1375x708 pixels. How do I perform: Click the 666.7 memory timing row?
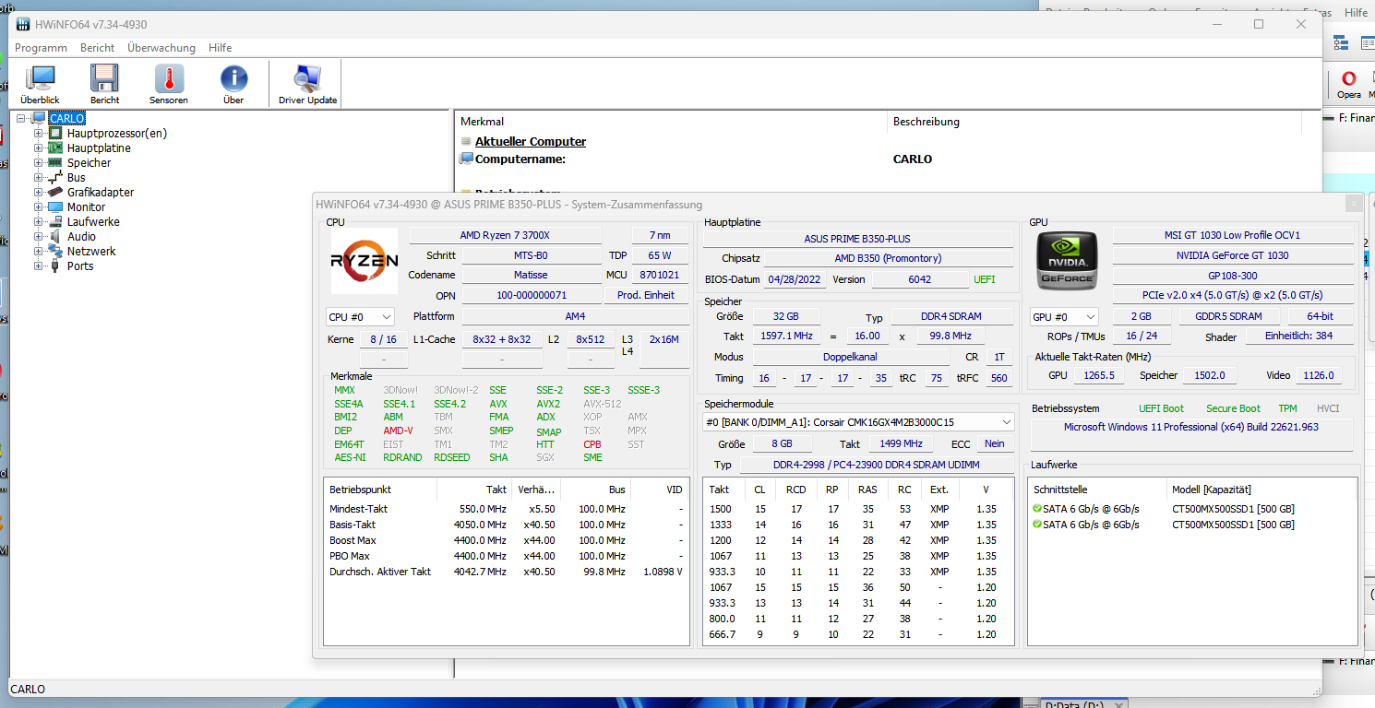click(x=858, y=634)
